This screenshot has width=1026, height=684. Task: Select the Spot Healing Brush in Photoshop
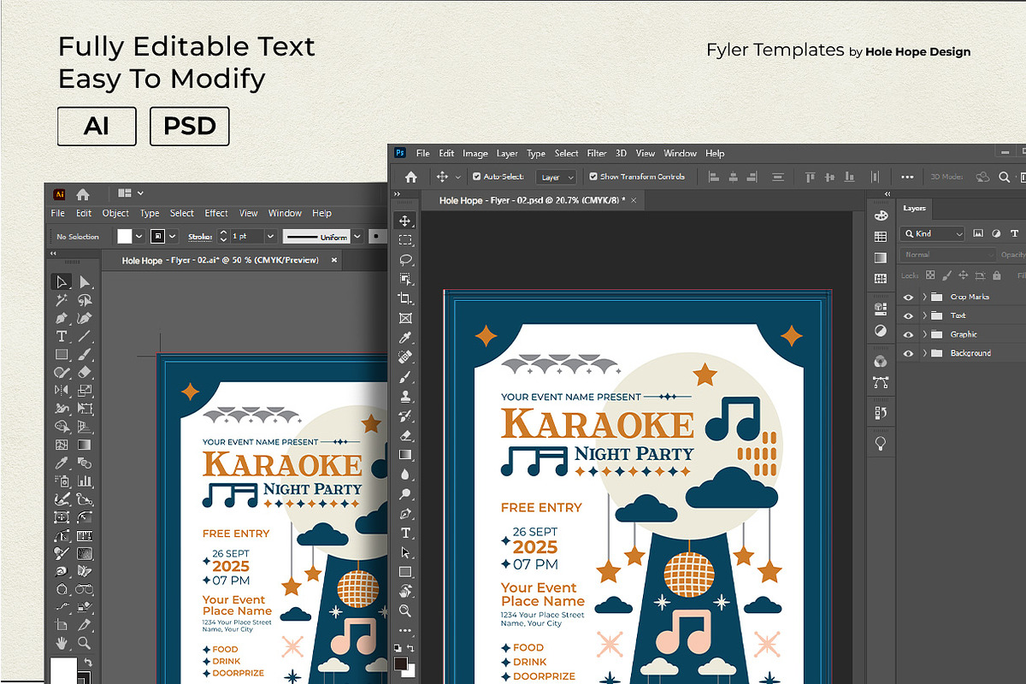pos(405,357)
